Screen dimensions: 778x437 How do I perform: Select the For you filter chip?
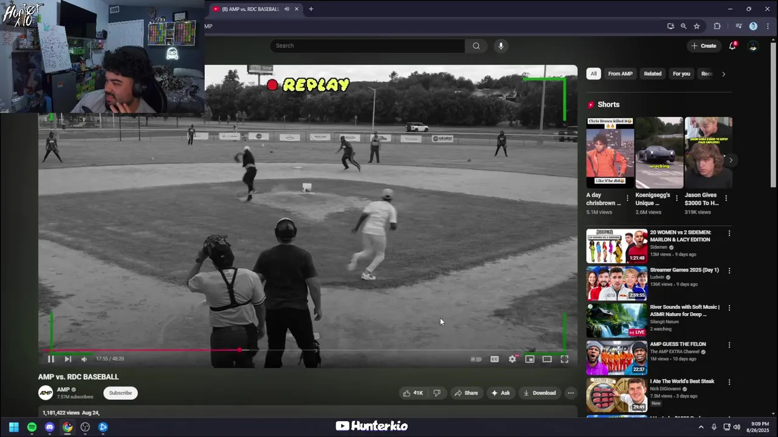(x=681, y=73)
